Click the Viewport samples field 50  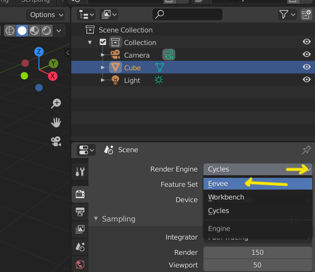pos(258,265)
